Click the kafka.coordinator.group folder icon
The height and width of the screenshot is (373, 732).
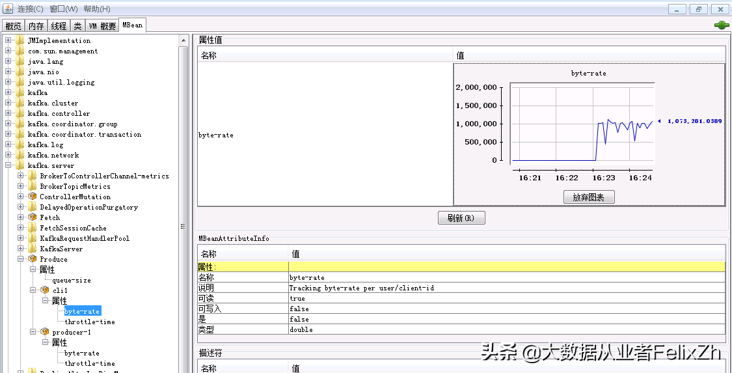click(20, 124)
